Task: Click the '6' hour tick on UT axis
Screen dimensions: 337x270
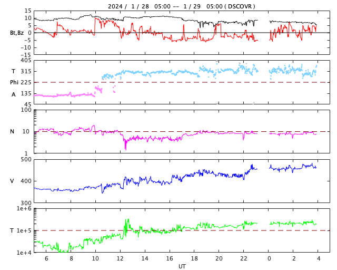Action: click(x=46, y=258)
